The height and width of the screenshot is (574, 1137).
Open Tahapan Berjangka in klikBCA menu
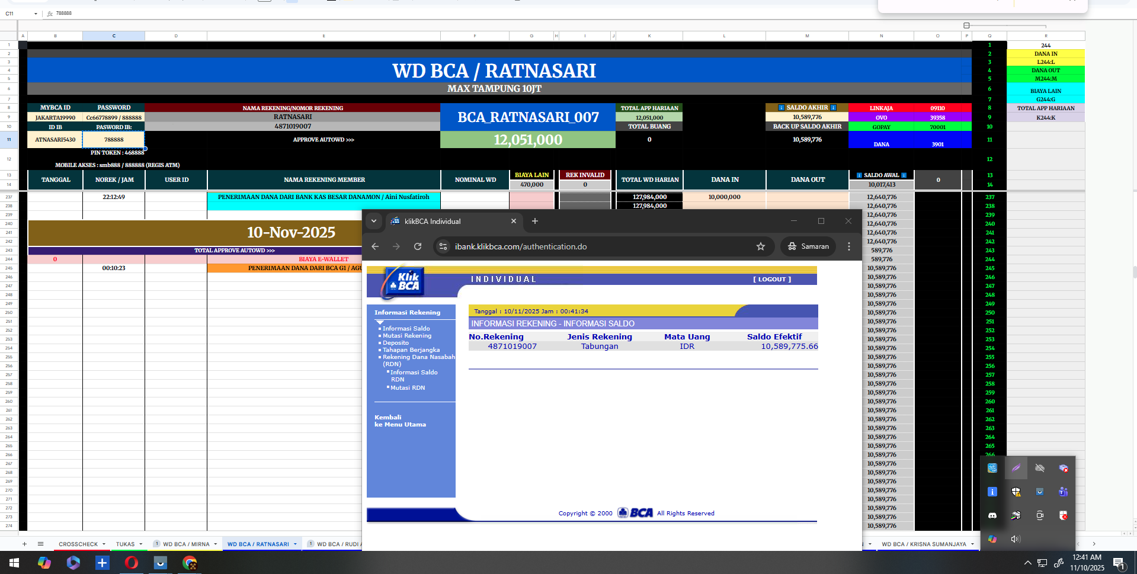pos(411,349)
